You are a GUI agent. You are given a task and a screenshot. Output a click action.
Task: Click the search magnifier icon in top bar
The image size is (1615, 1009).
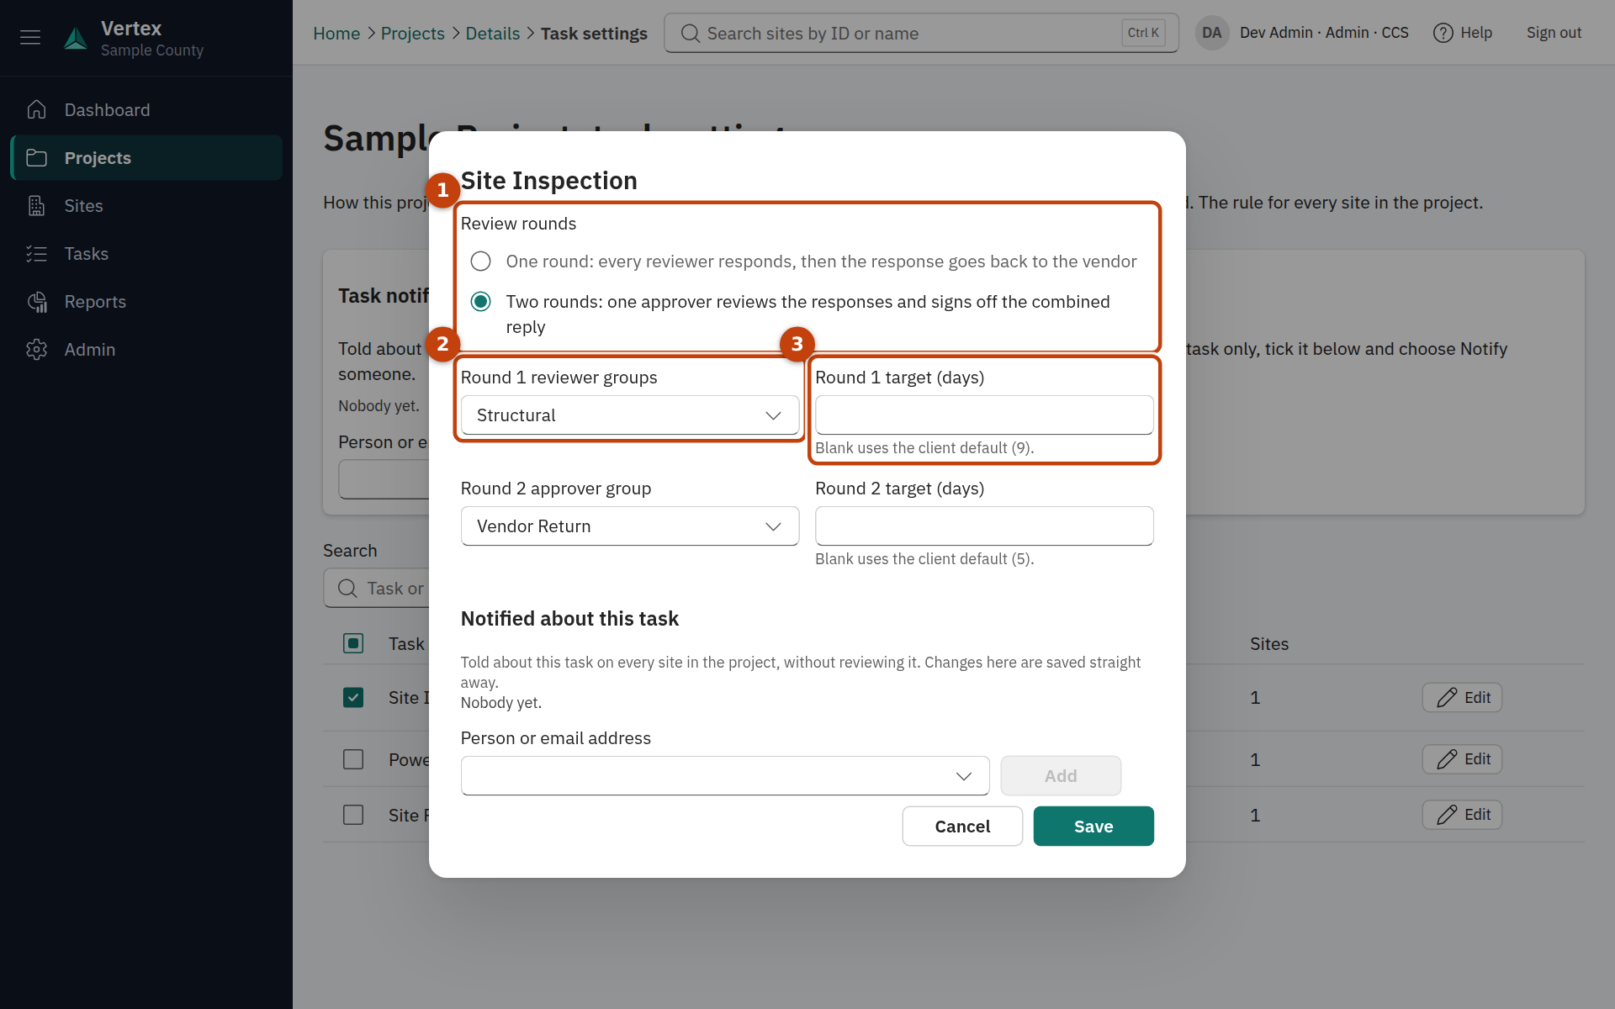point(690,34)
